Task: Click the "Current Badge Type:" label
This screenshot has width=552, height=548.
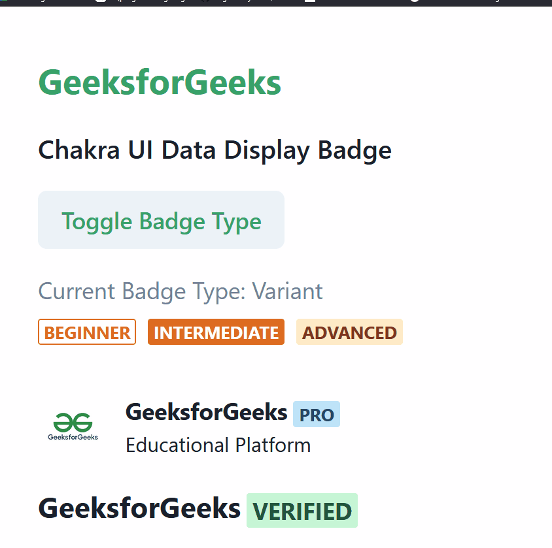Action: click(x=142, y=291)
